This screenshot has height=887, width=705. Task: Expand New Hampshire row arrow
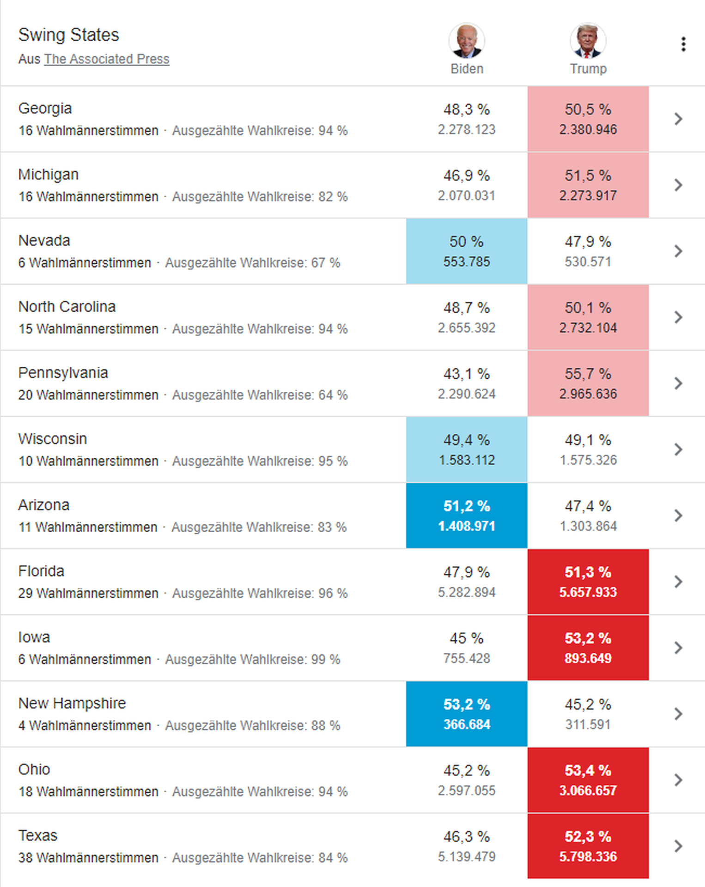pyautogui.click(x=678, y=714)
